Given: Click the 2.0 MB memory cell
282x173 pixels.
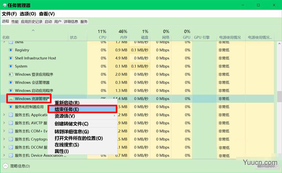Looking at the screenshot, I should (x=121, y=74).
